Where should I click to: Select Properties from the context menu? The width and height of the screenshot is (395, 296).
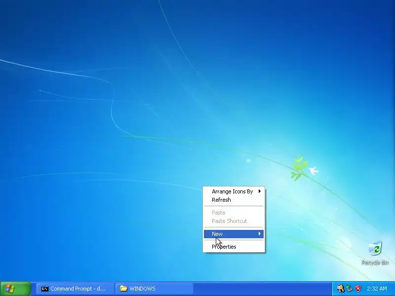coord(234,247)
